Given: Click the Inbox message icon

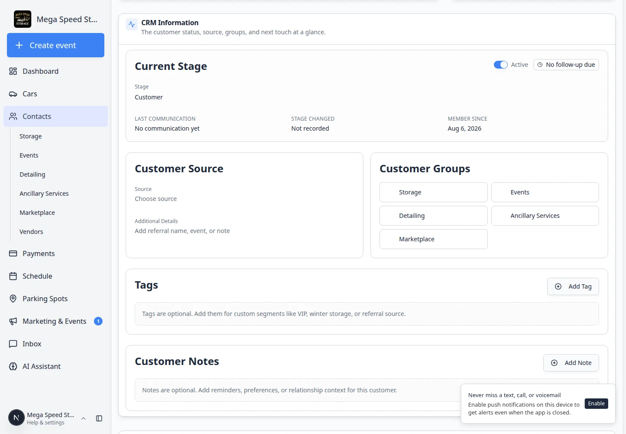Looking at the screenshot, I should click(x=13, y=344).
